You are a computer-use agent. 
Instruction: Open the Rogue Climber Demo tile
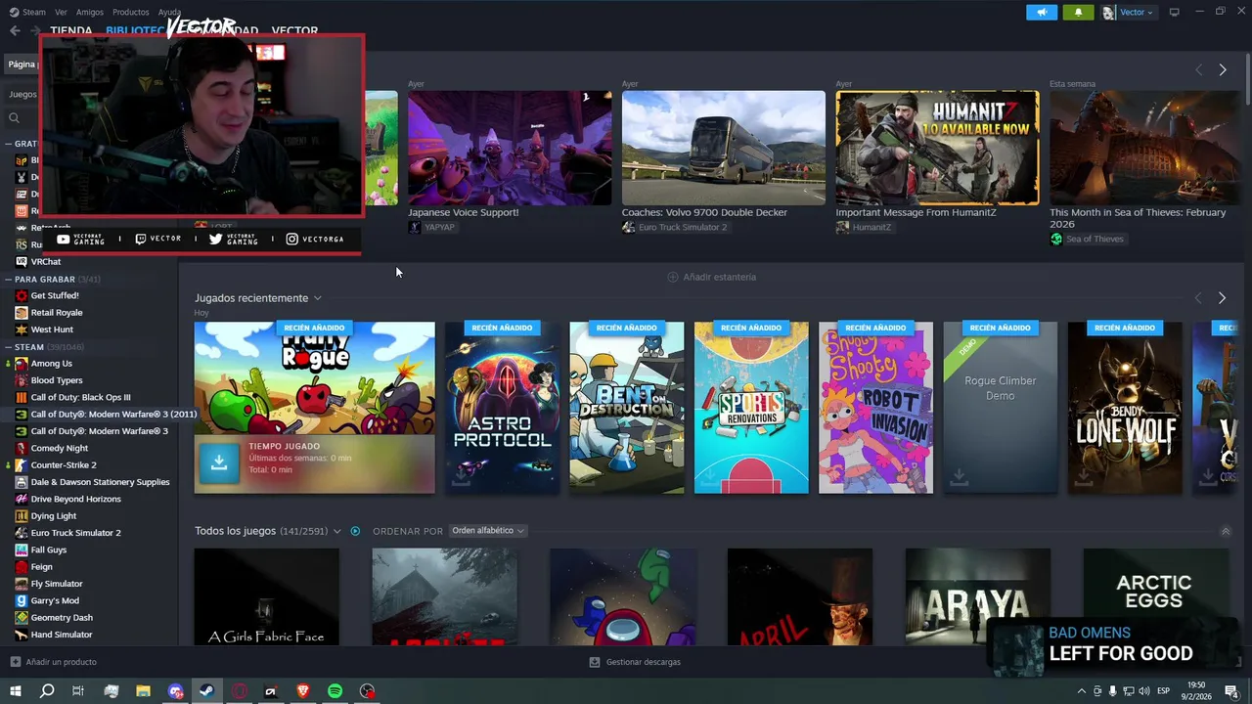1001,408
